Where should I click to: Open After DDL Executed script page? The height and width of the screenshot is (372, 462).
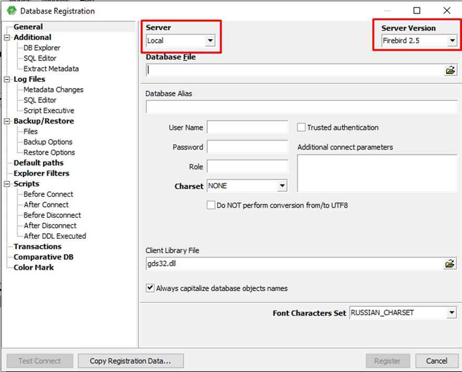point(55,236)
